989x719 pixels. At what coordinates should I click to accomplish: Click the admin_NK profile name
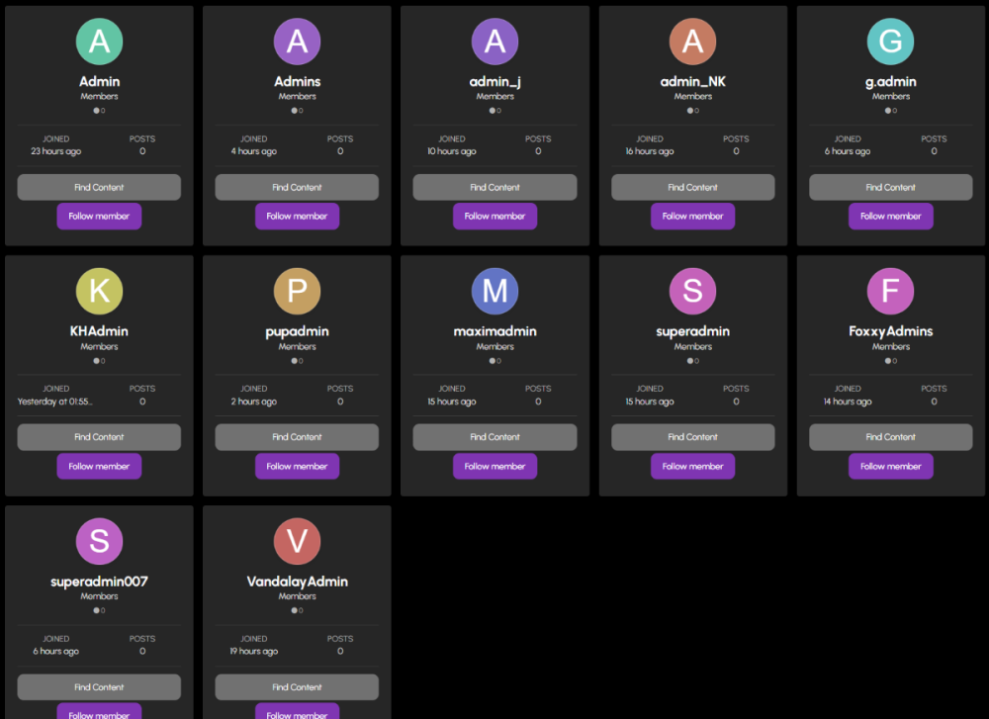pyautogui.click(x=692, y=81)
